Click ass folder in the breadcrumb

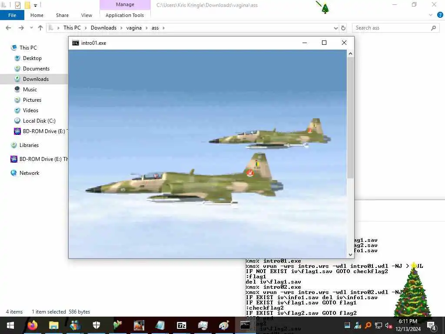click(x=155, y=28)
